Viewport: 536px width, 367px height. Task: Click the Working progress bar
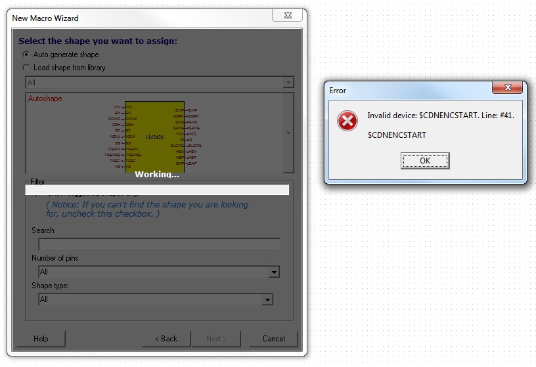point(157,190)
